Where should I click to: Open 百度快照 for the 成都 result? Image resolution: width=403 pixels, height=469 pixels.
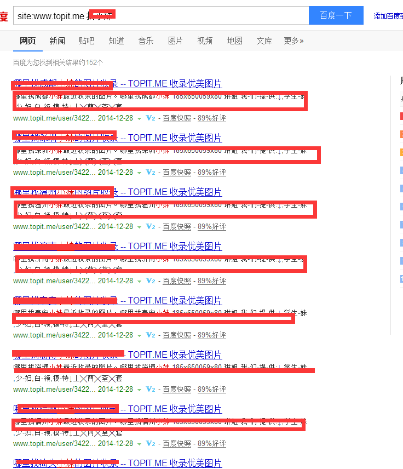(177, 118)
